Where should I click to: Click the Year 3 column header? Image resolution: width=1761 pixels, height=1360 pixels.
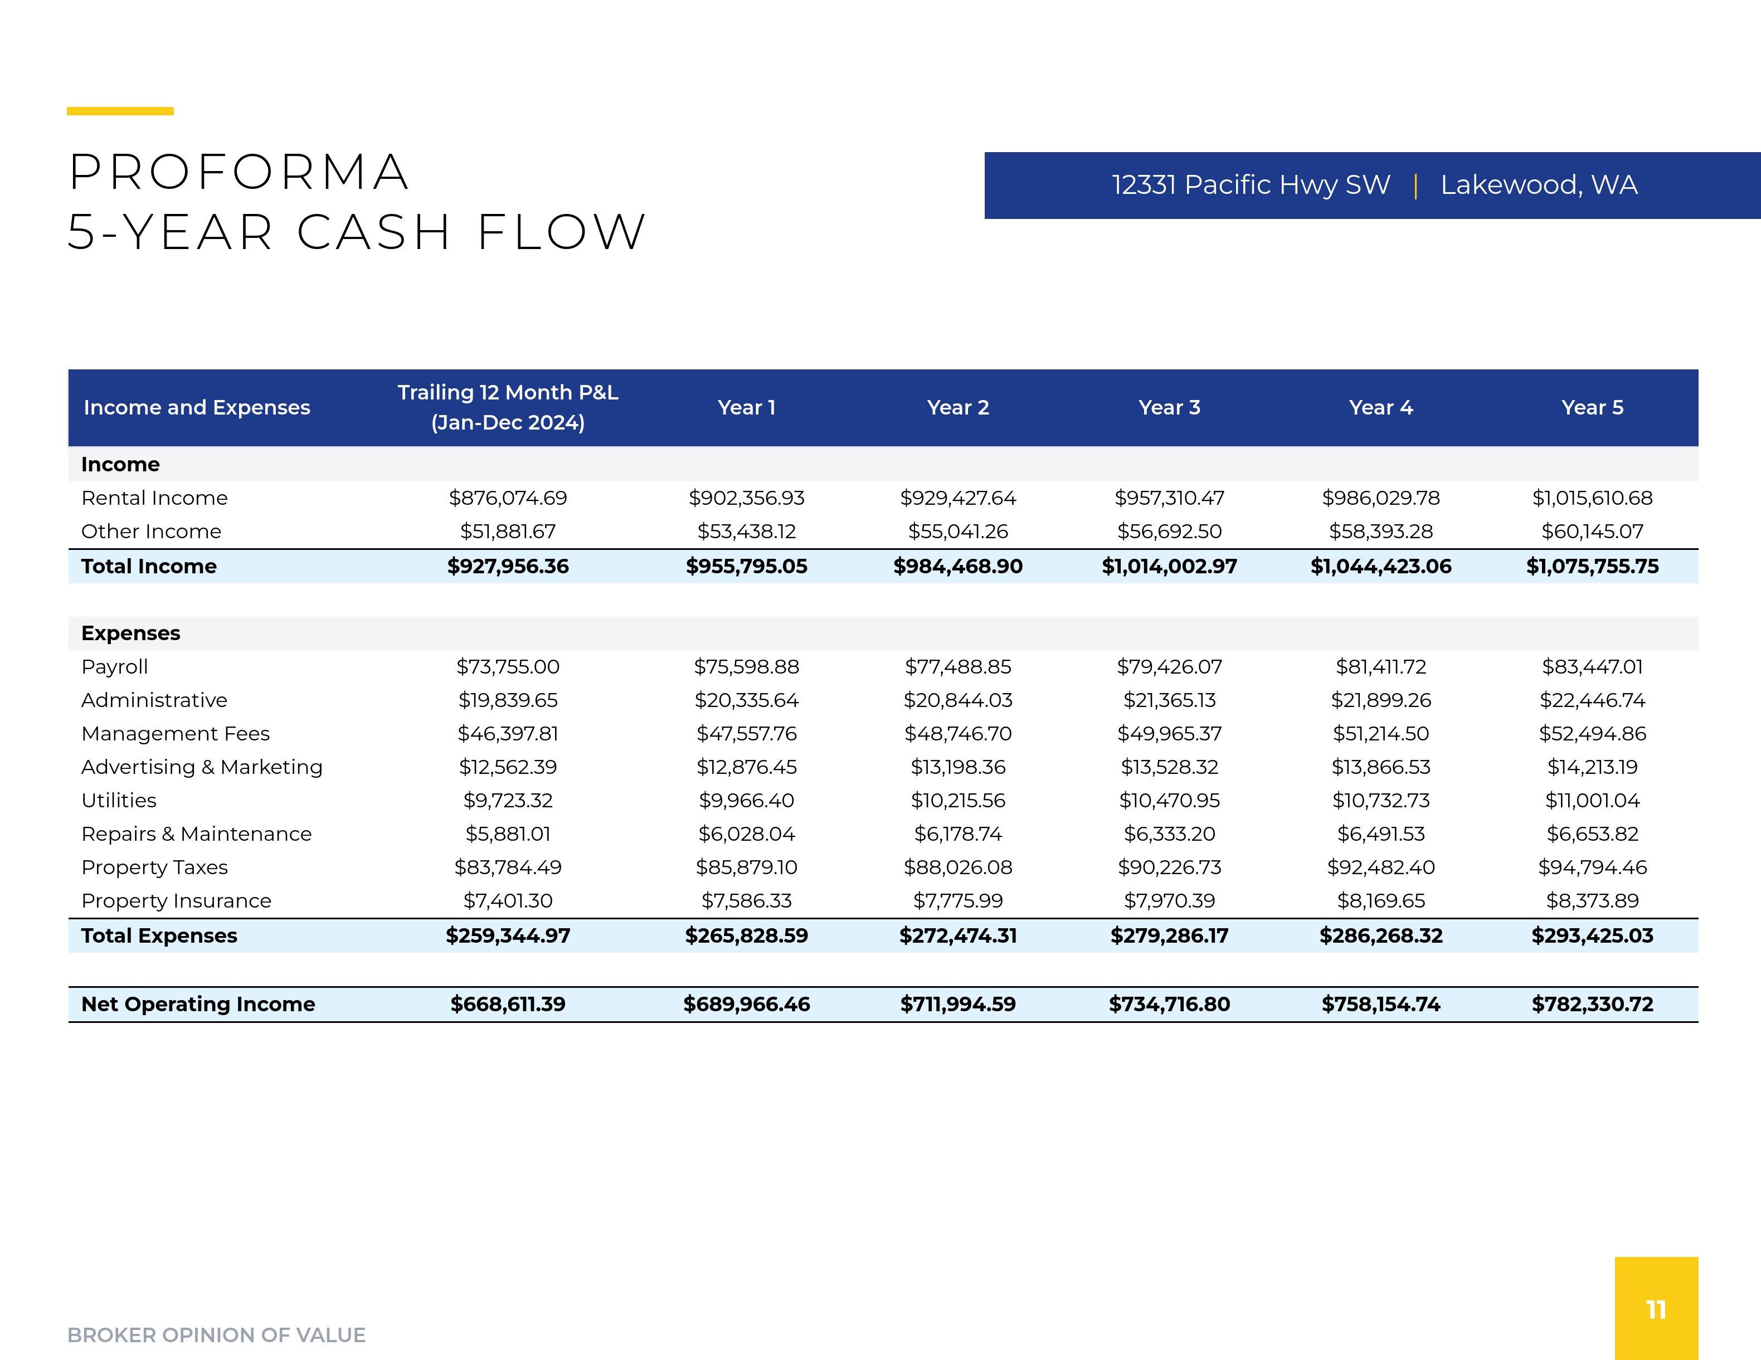(x=1169, y=408)
